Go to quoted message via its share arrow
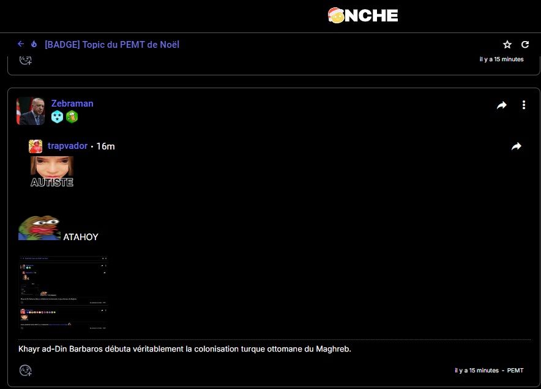The height and width of the screenshot is (389, 541). click(x=516, y=146)
